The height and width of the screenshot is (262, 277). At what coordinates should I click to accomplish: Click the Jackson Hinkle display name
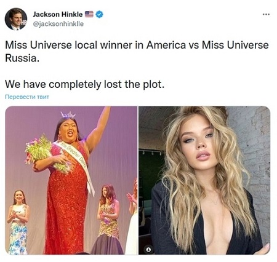point(58,14)
